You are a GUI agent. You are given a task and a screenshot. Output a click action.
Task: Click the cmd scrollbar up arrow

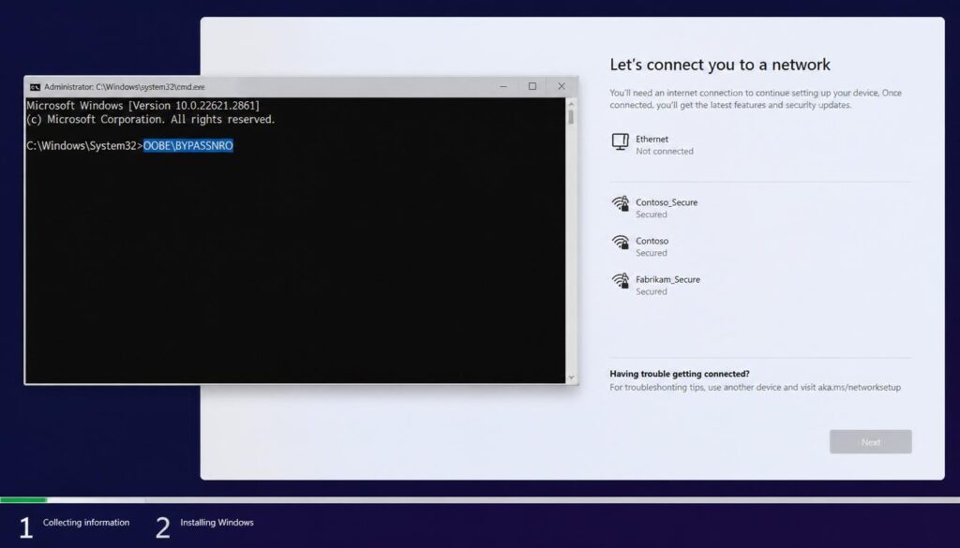click(571, 103)
